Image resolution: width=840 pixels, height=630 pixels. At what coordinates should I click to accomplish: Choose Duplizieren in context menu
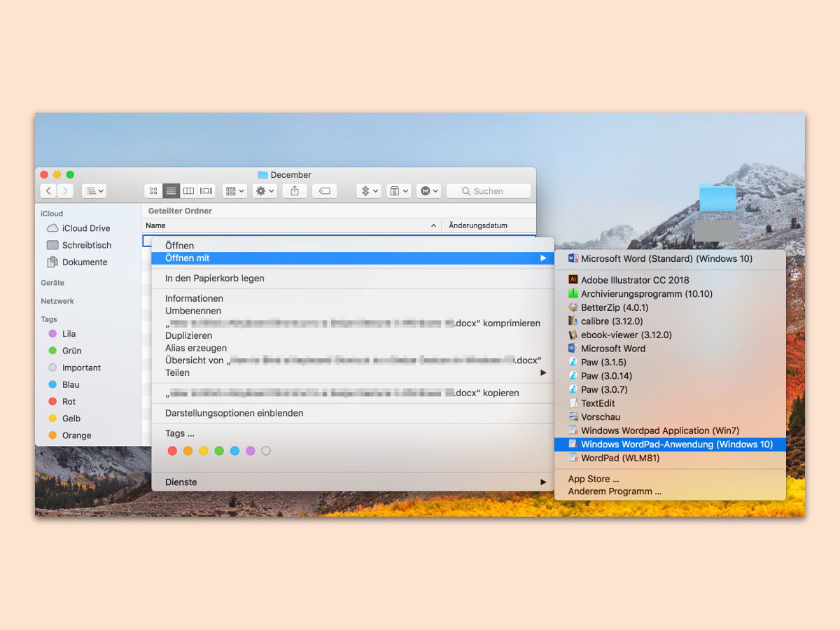[x=353, y=335]
